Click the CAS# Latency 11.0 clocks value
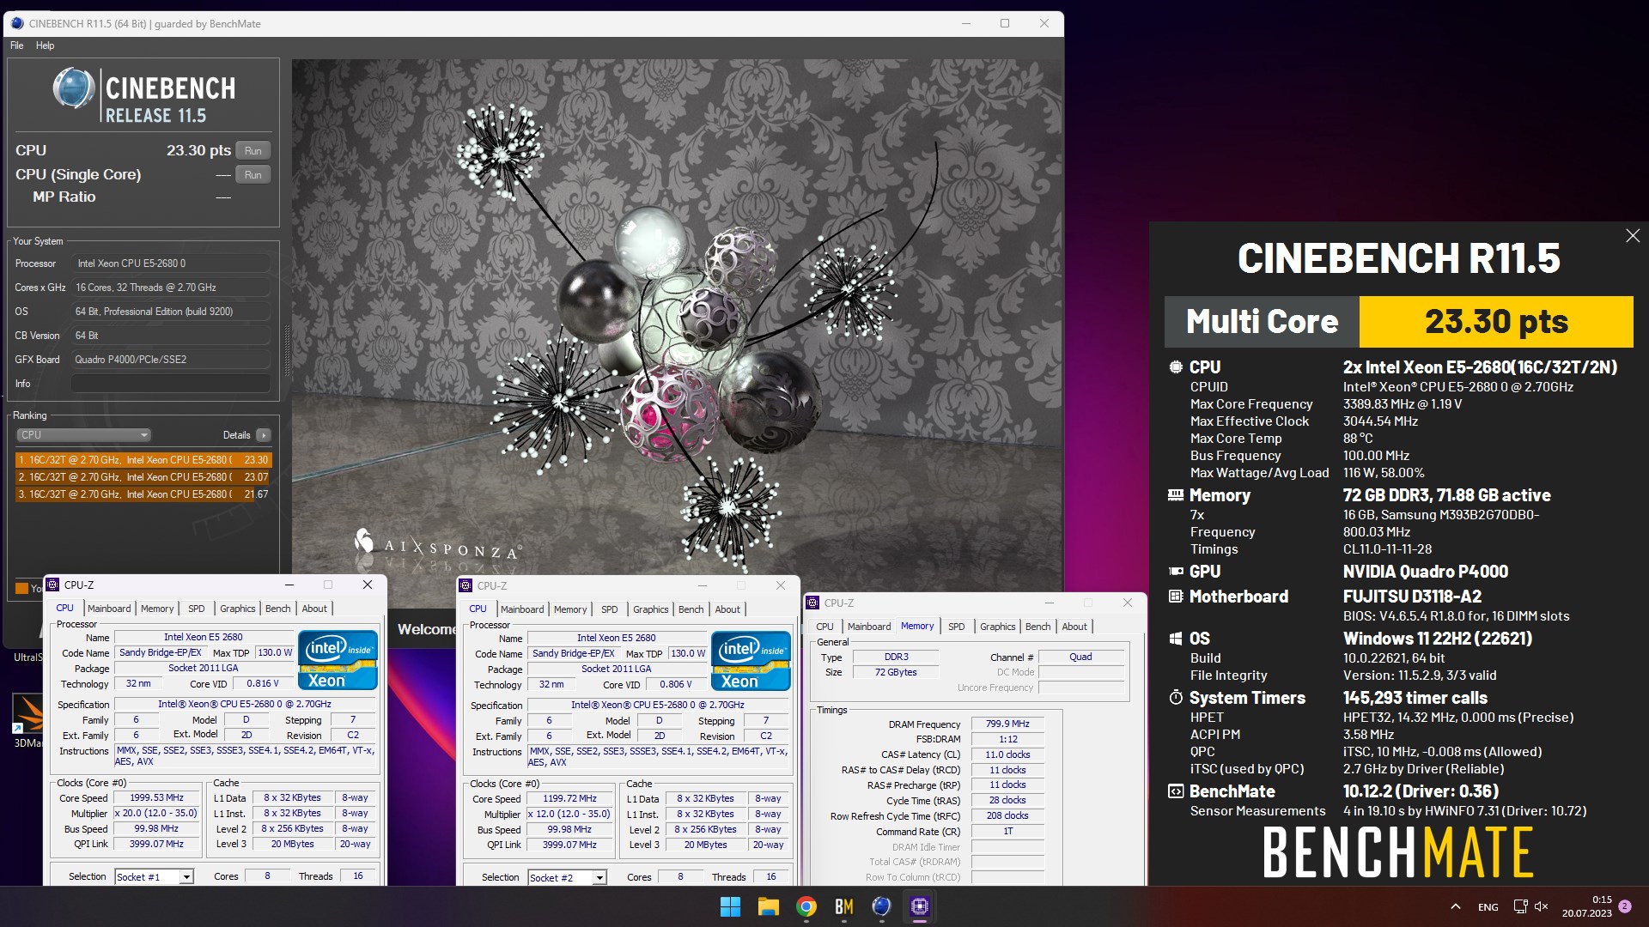The width and height of the screenshot is (1649, 927). 1007,755
